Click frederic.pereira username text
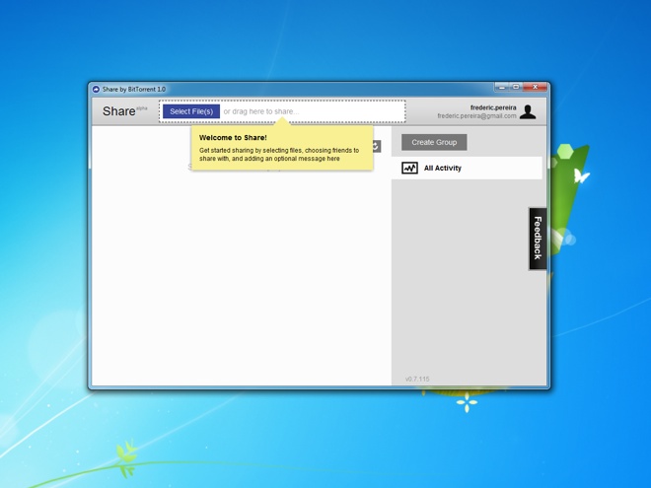The image size is (651, 488). click(x=493, y=107)
